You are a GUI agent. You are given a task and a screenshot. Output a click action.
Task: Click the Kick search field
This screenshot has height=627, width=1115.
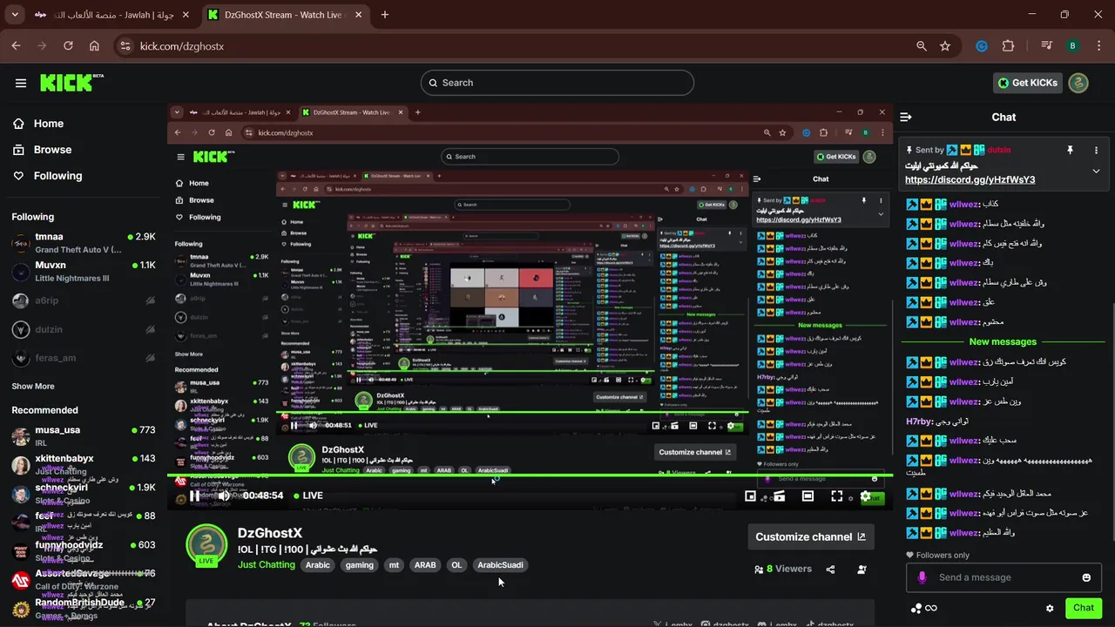tap(557, 83)
